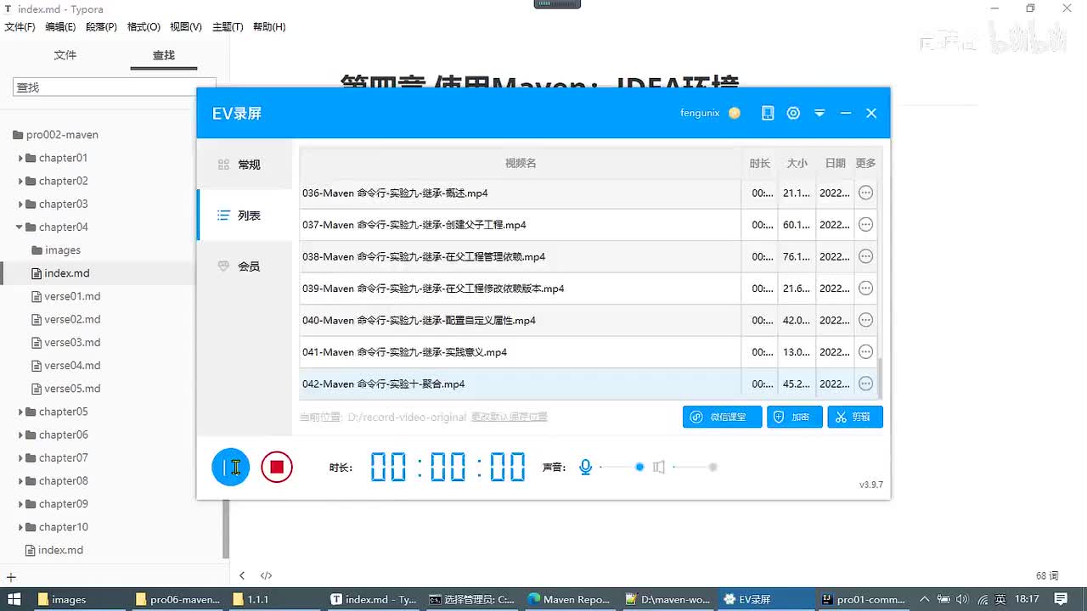Click the 68 词 word count
The width and height of the screenshot is (1087, 611).
(1047, 575)
